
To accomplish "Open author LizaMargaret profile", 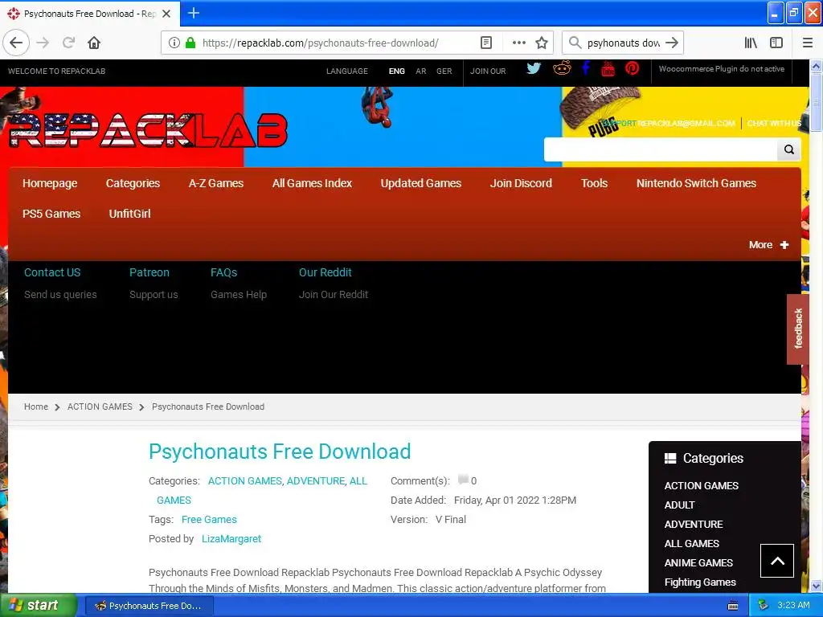I will [231, 539].
